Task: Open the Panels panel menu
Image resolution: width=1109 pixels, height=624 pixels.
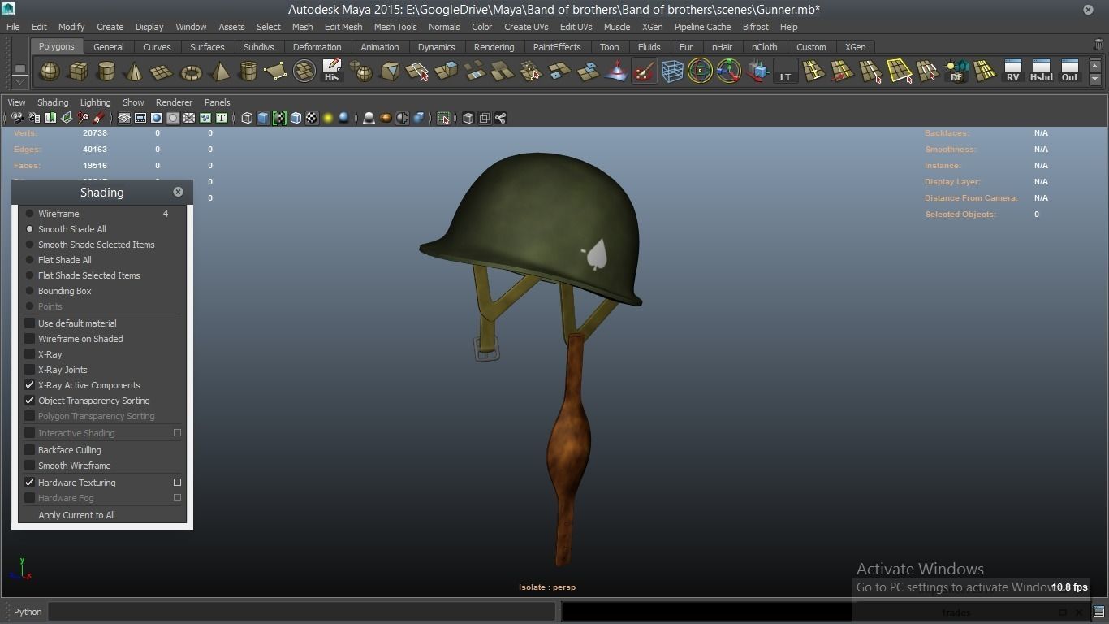Action: (x=217, y=102)
